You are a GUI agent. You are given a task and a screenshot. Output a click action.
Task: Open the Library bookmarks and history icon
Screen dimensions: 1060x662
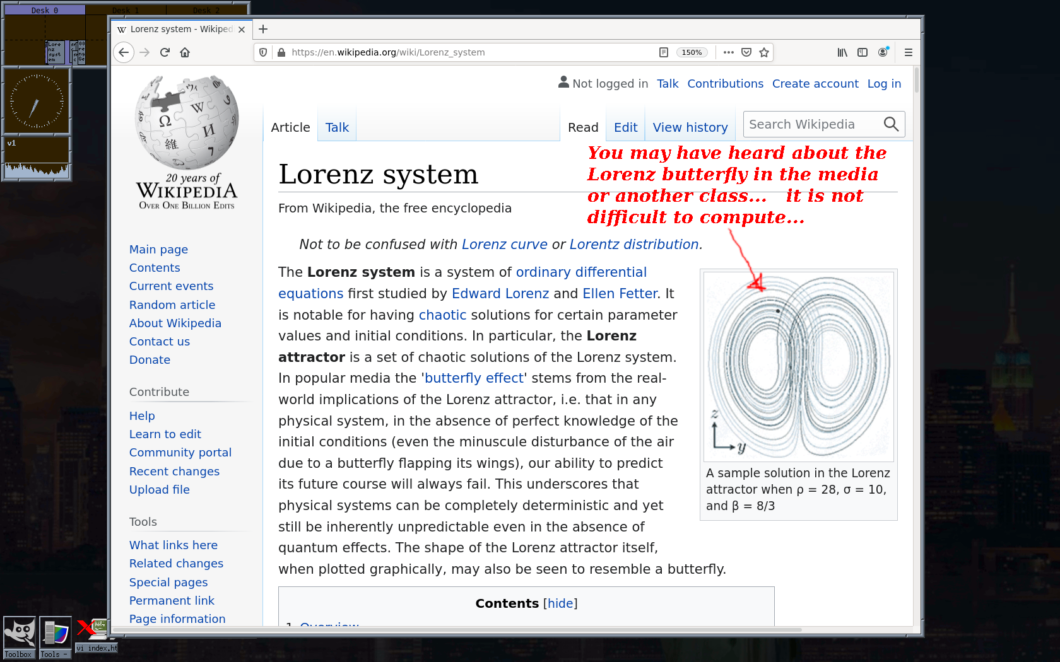coord(842,52)
